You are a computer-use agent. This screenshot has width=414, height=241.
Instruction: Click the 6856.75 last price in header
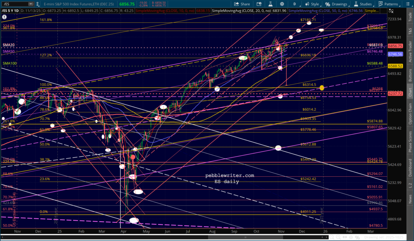point(127,4)
